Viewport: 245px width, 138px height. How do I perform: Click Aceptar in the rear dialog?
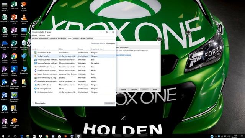coord(124,89)
